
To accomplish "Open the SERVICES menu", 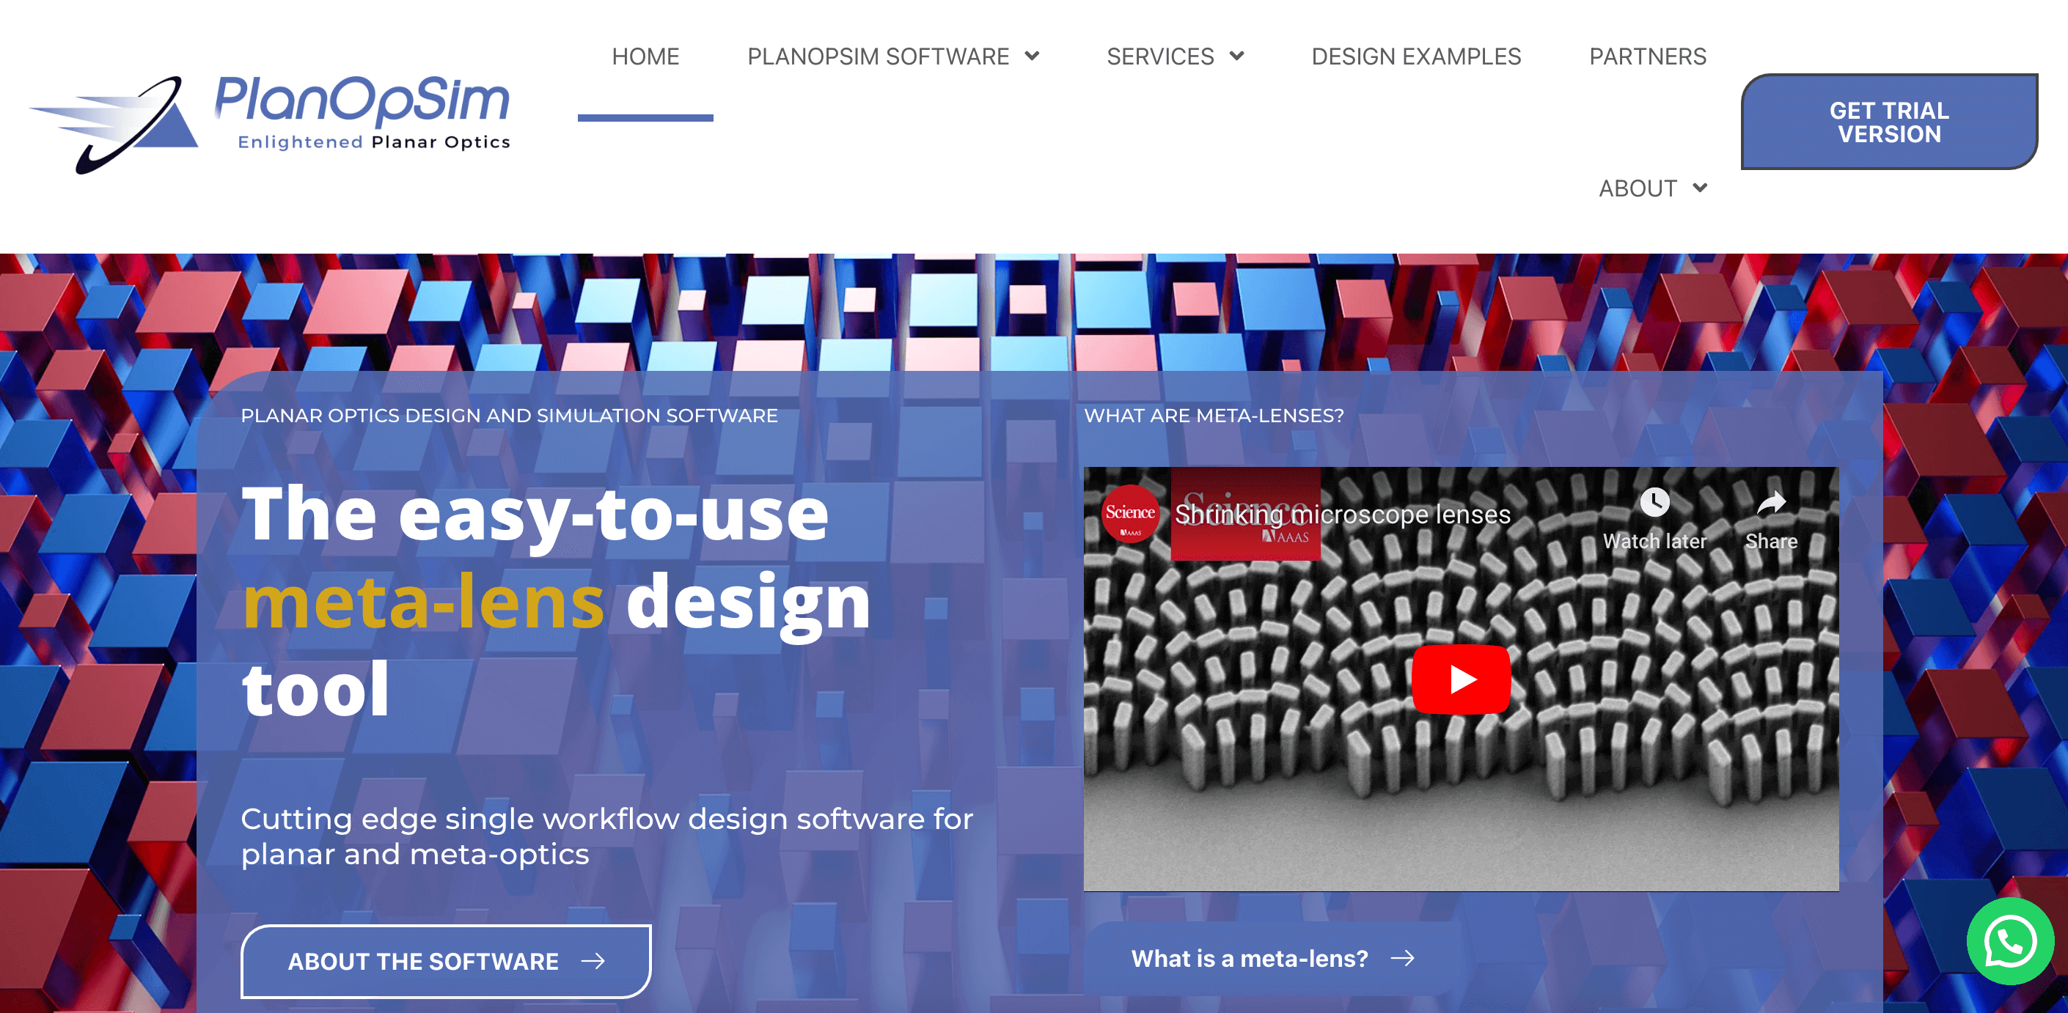I will click(1160, 57).
